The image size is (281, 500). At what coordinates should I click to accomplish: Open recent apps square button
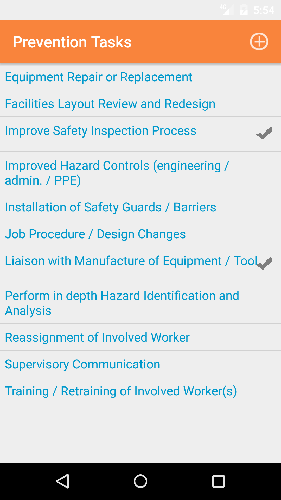coord(218,481)
